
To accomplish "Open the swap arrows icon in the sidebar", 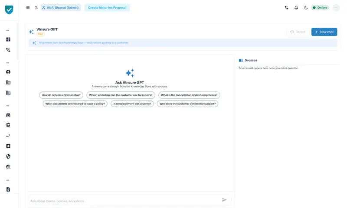I will point(8,136).
